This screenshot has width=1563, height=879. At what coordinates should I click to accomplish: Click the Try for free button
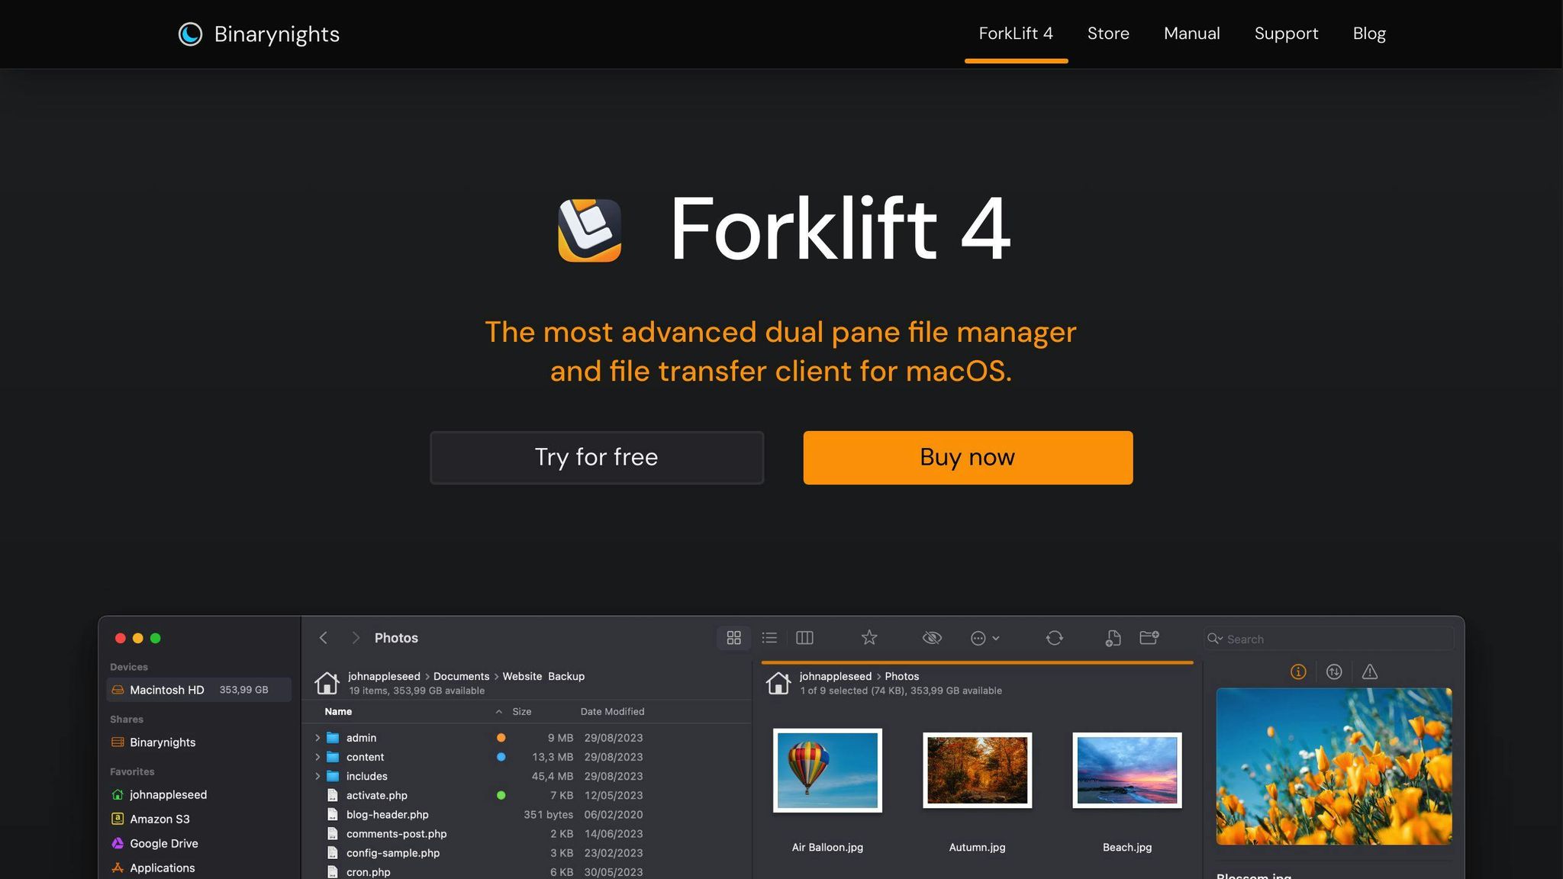tap(596, 457)
